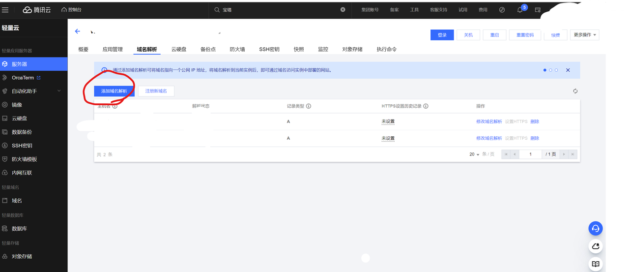Click the info icon in the blue banner
629x272 pixels.
(x=104, y=70)
